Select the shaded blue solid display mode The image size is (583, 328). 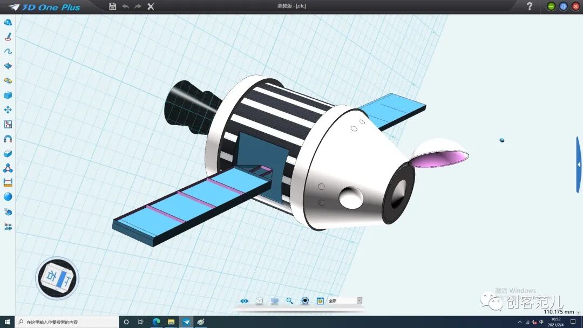[x=274, y=301]
